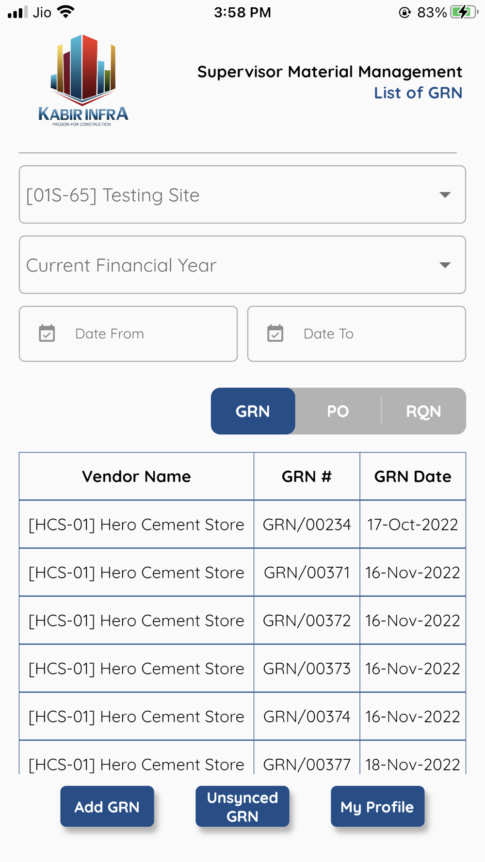Click the date cell in GRN/00373 row

point(413,669)
